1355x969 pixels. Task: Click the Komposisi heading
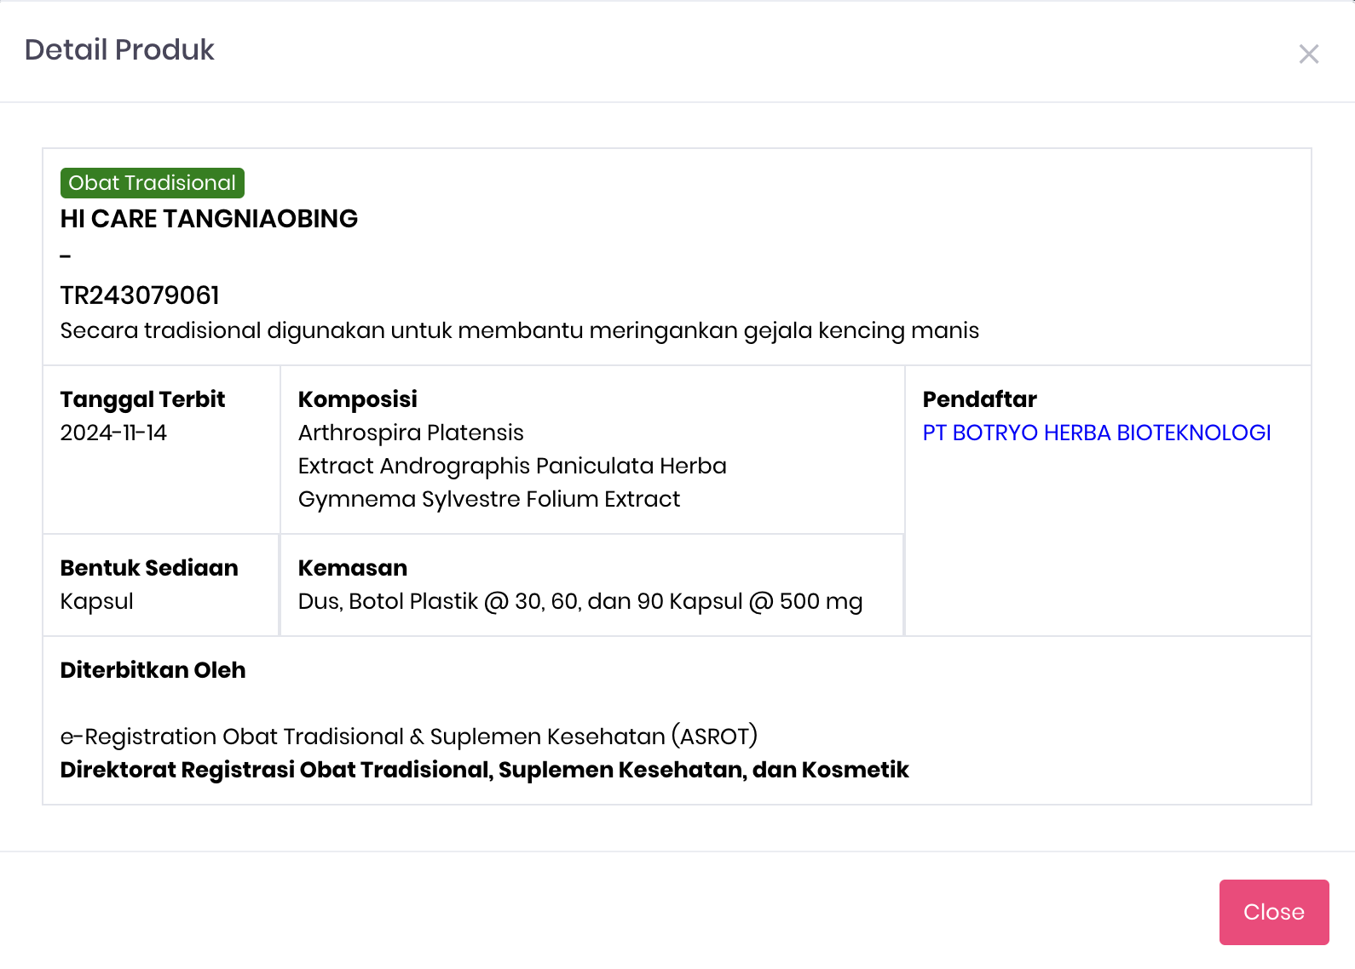[x=357, y=399]
